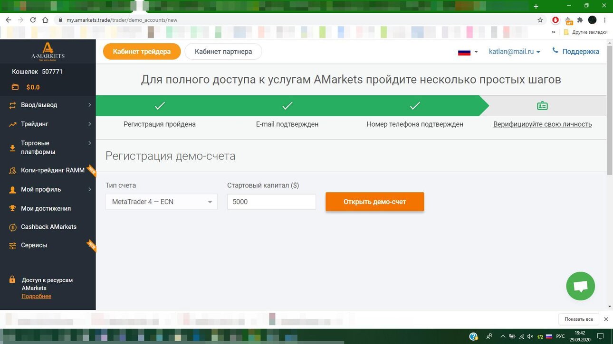Click the Мои достижения trophy icon
The image size is (613, 344).
pos(12,208)
